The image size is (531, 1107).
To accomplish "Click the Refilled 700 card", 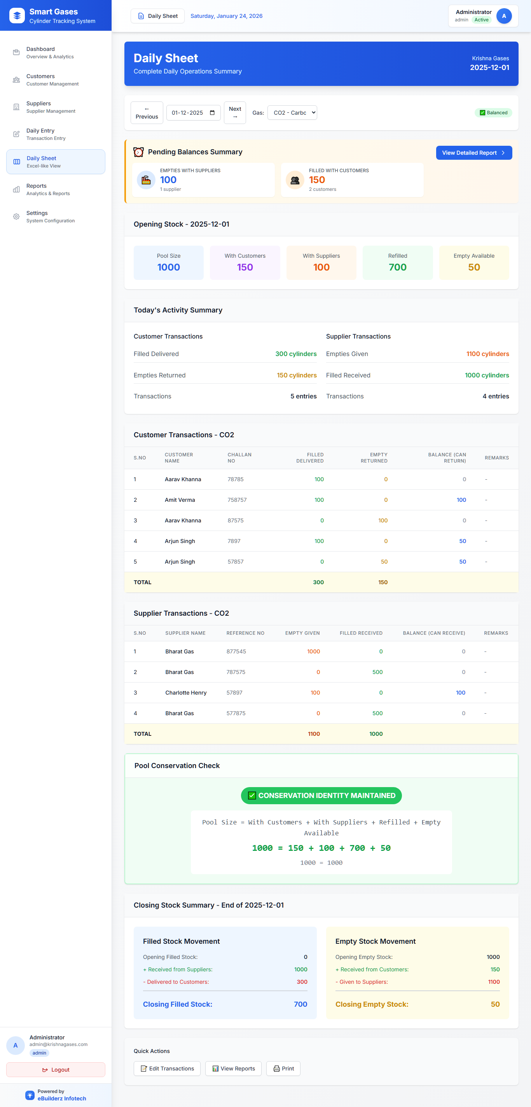I will pos(398,263).
